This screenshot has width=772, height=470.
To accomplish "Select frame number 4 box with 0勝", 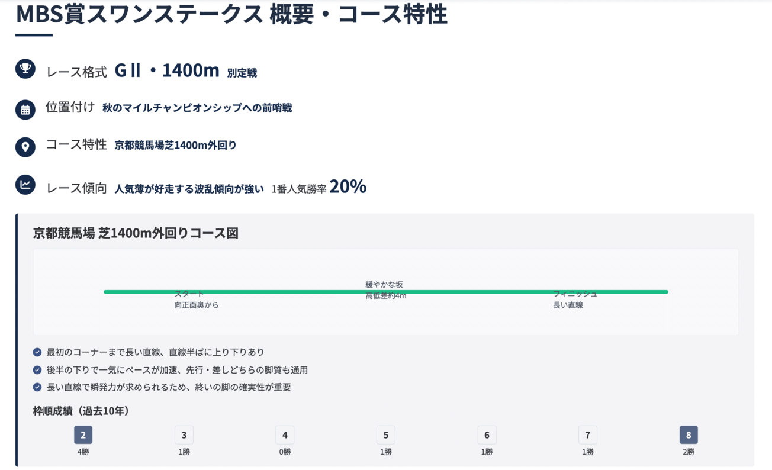I will click(x=285, y=435).
